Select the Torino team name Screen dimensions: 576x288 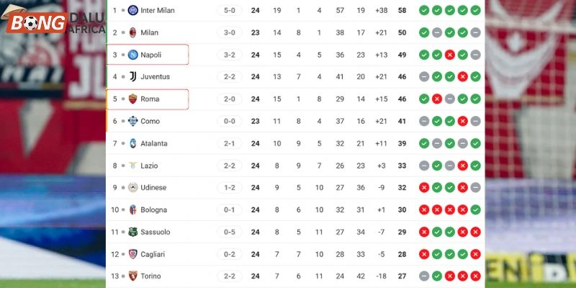coord(151,276)
